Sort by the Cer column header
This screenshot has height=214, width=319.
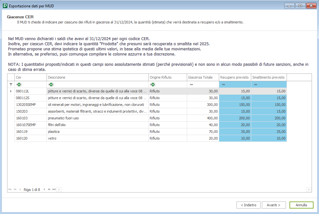coord(30,77)
